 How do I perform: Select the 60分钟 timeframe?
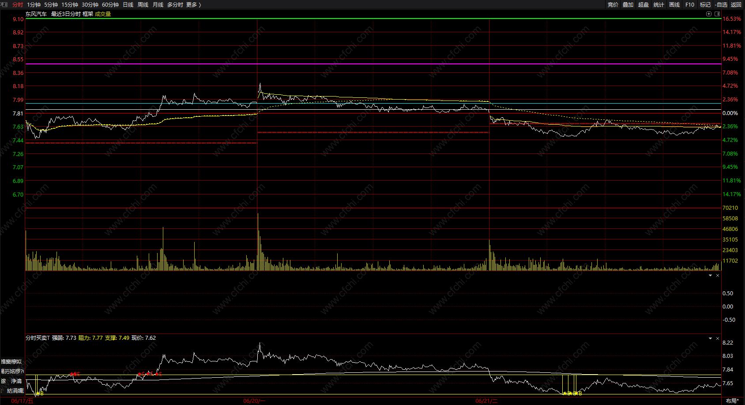110,4
